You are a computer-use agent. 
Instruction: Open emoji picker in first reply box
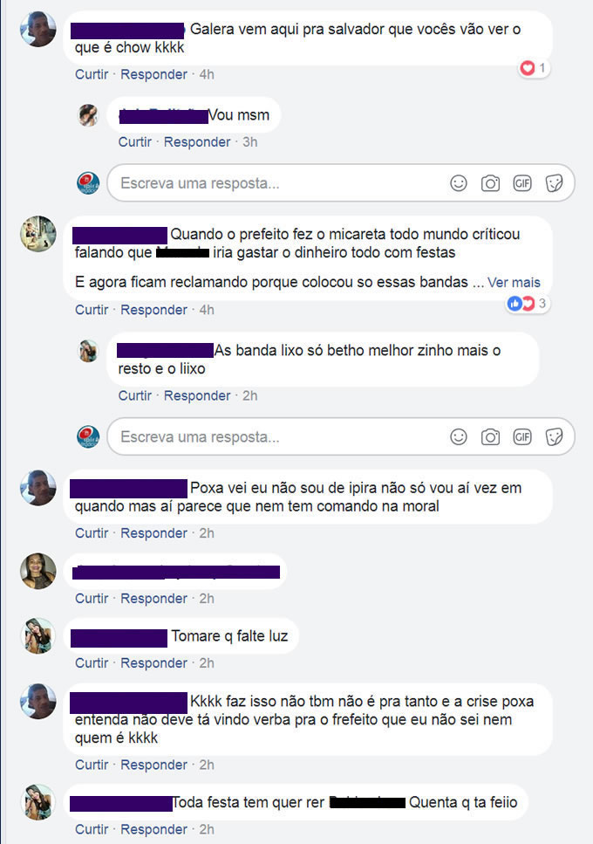pos(458,183)
